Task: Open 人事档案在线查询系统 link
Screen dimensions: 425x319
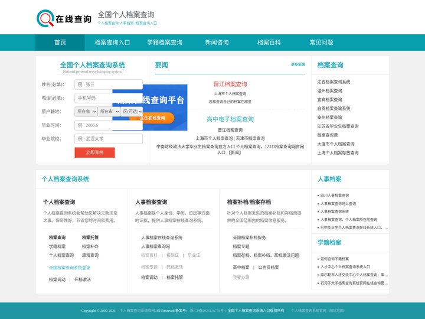Action: tap(162, 237)
